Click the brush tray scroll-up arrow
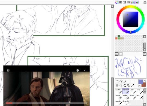 [145, 90]
